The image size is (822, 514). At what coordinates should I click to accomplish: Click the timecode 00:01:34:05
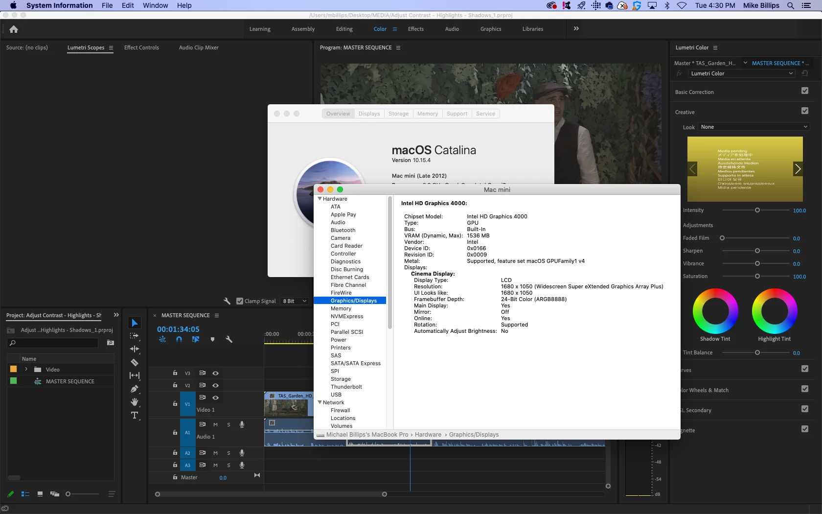click(178, 329)
